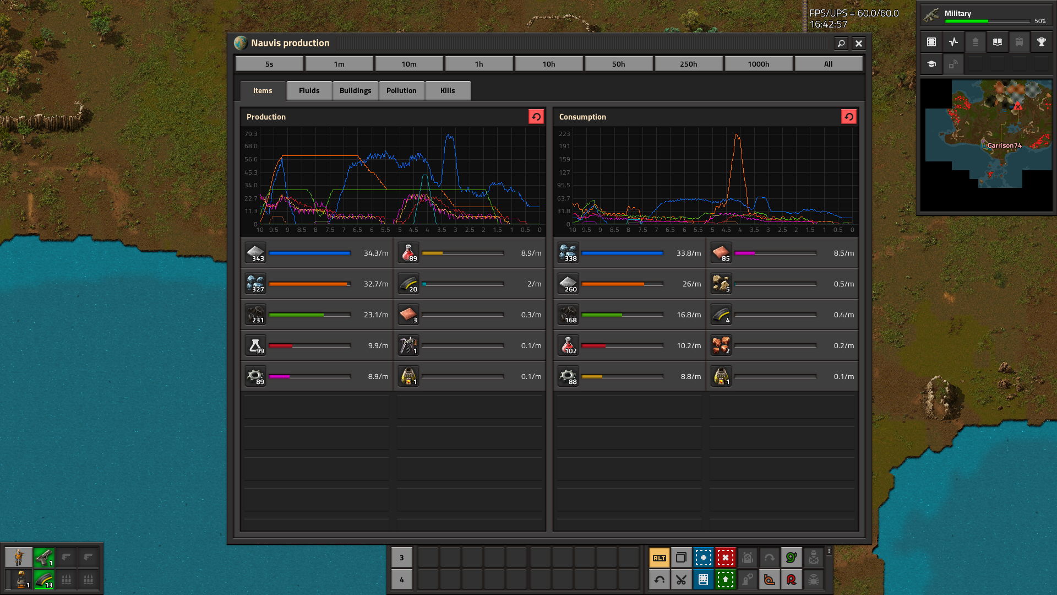
Task: Select the cut scissors tool
Action: coord(681,580)
